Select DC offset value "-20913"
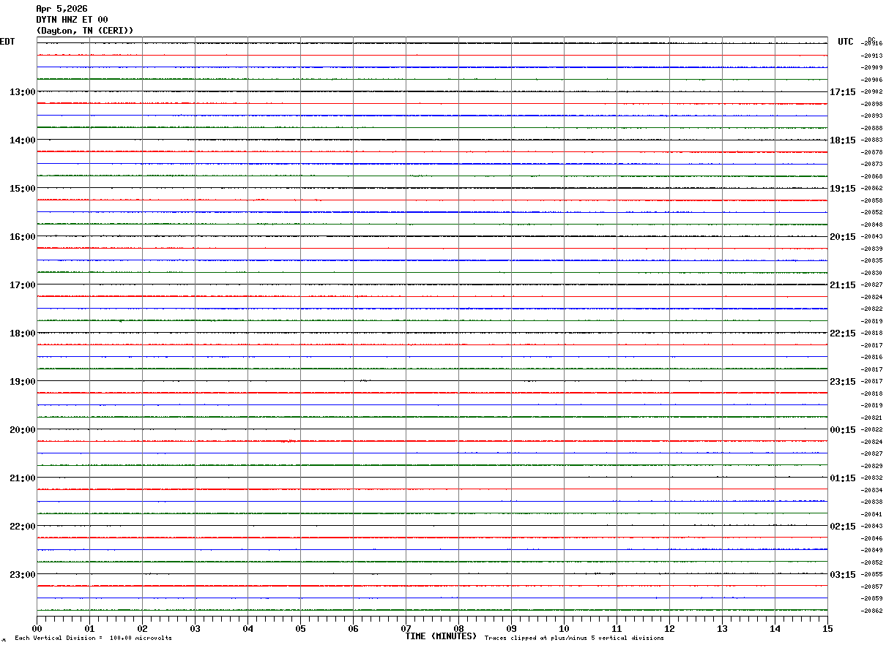The width and height of the screenshot is (886, 648). tap(871, 56)
